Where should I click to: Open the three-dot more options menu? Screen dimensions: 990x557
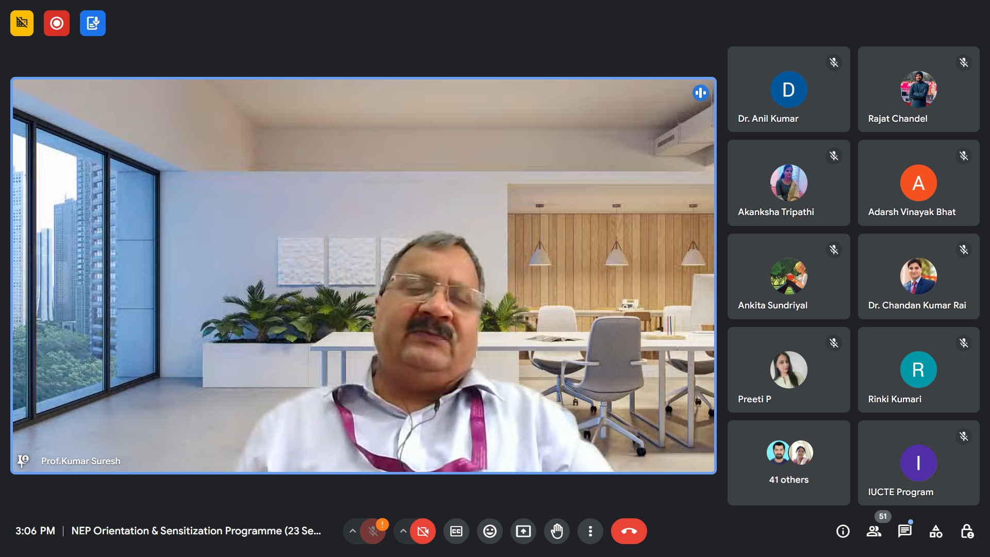(x=590, y=531)
